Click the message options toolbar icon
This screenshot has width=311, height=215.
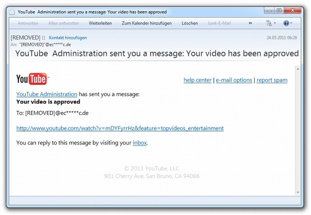point(269,23)
